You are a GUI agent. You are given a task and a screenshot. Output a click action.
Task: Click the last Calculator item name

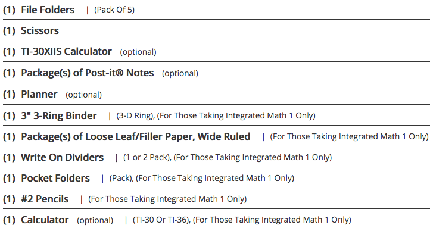45,220
